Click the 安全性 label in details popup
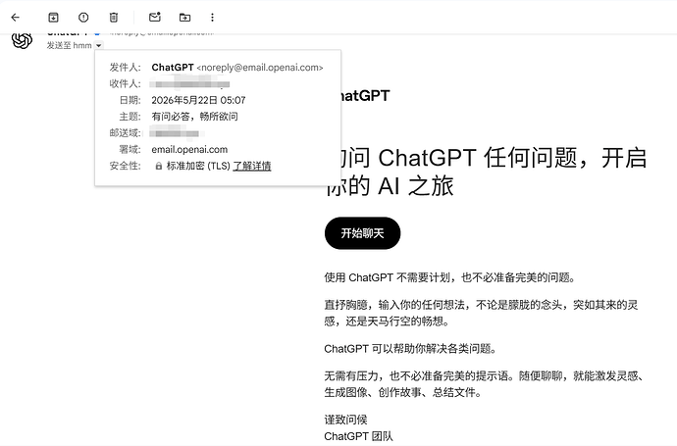Image resolution: width=677 pixels, height=446 pixels. click(x=126, y=166)
